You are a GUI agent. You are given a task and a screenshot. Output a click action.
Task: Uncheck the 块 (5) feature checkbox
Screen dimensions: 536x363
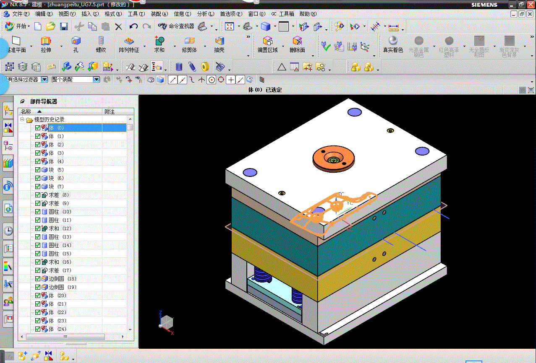tap(38, 169)
